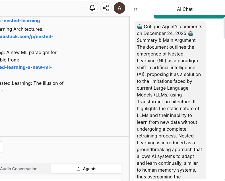Open the learning-a-new-ml link
The image size is (225, 181).
26,67
